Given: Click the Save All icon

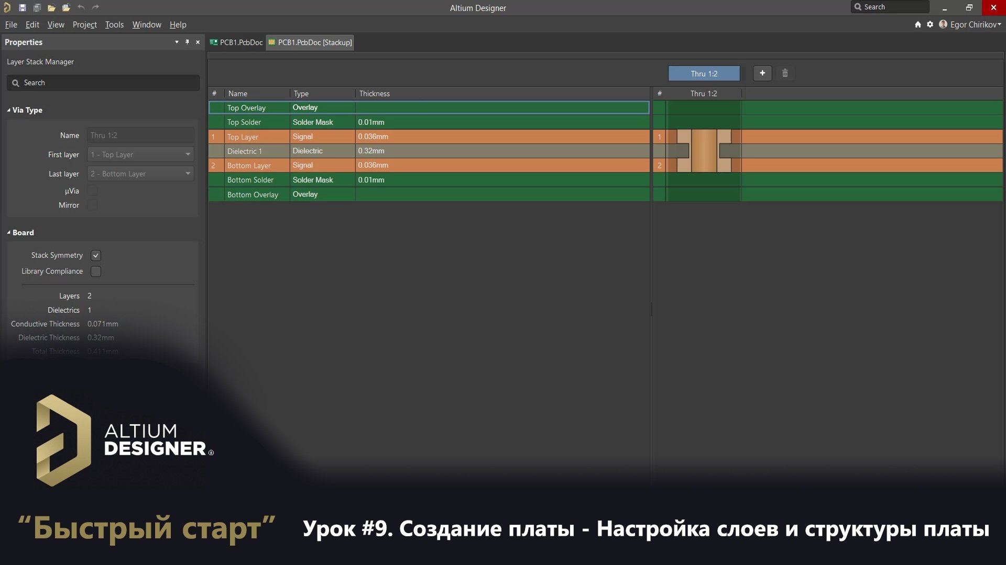Looking at the screenshot, I should (37, 7).
